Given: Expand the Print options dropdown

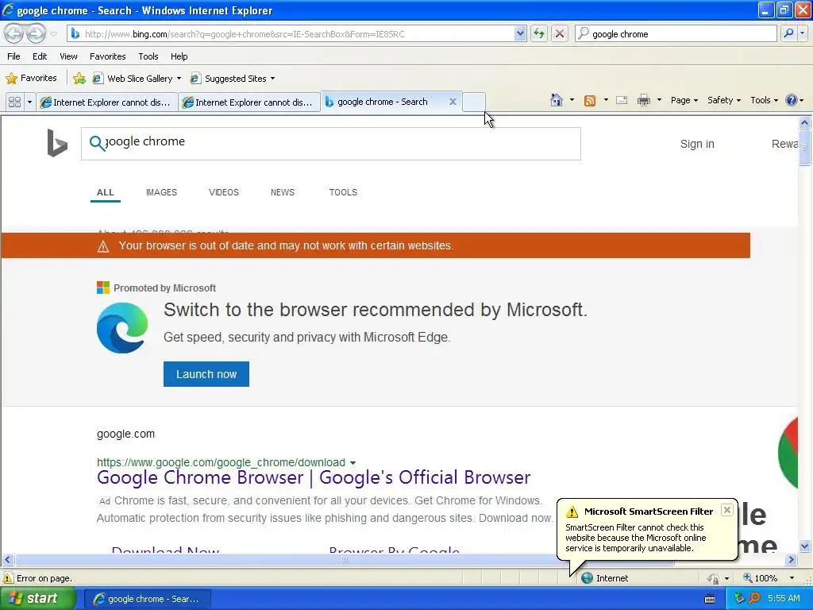Looking at the screenshot, I should 659,100.
